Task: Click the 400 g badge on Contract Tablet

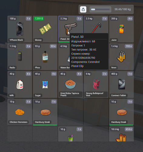Action: [114, 74]
